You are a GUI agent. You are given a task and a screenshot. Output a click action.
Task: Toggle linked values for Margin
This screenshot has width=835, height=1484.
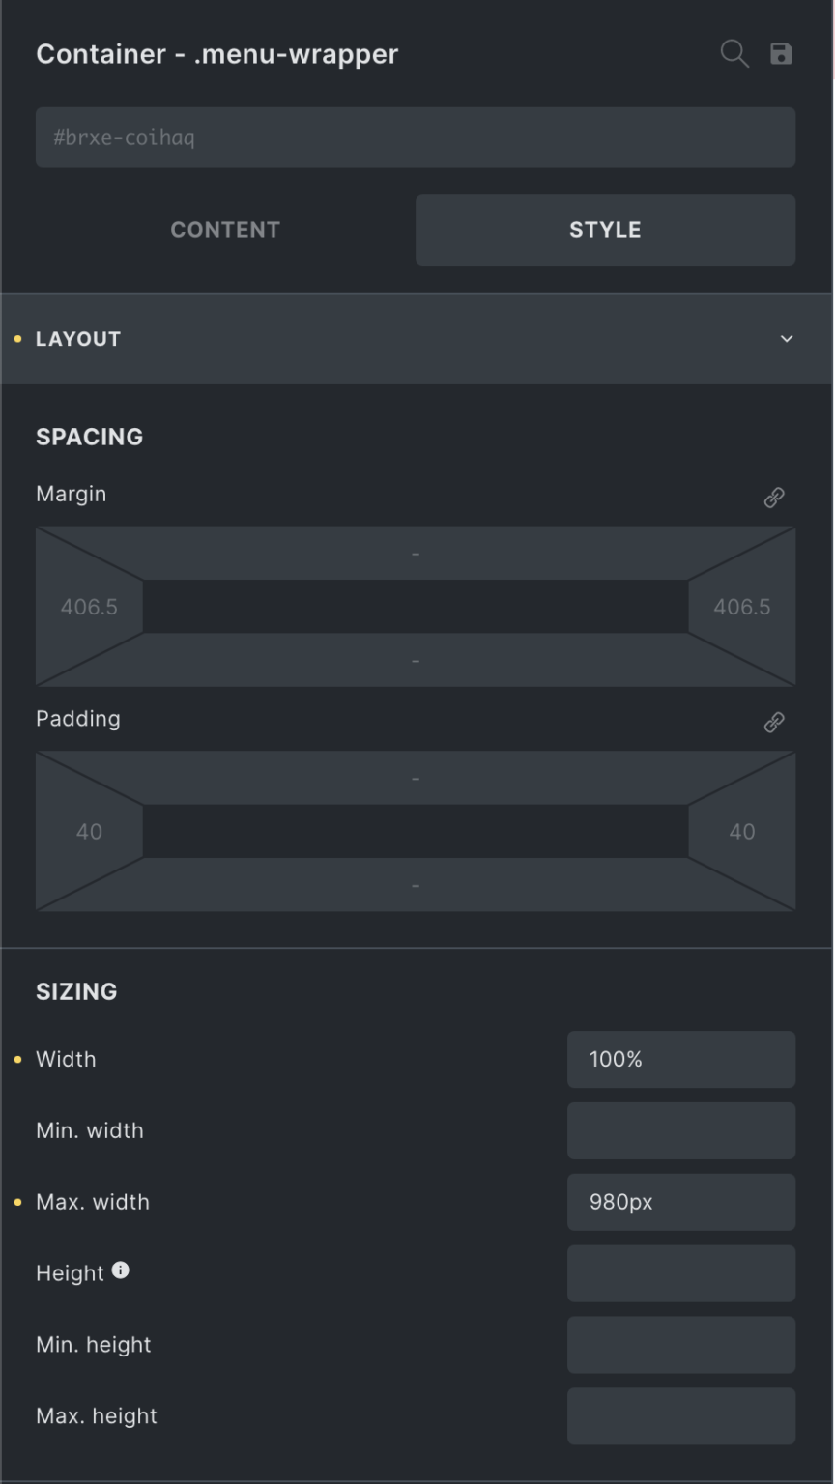pyautogui.click(x=773, y=497)
